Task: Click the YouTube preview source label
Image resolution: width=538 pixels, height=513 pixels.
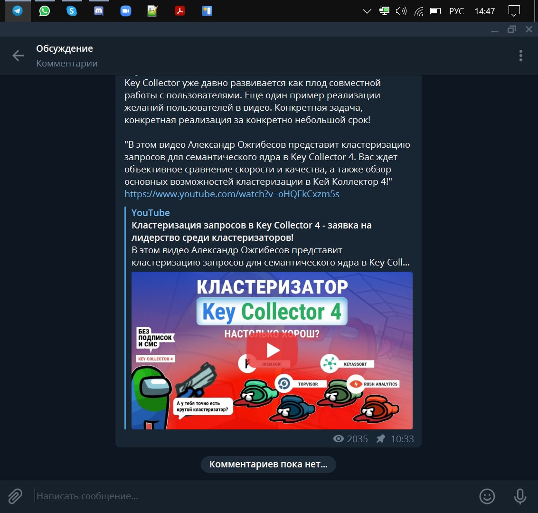Action: click(151, 213)
